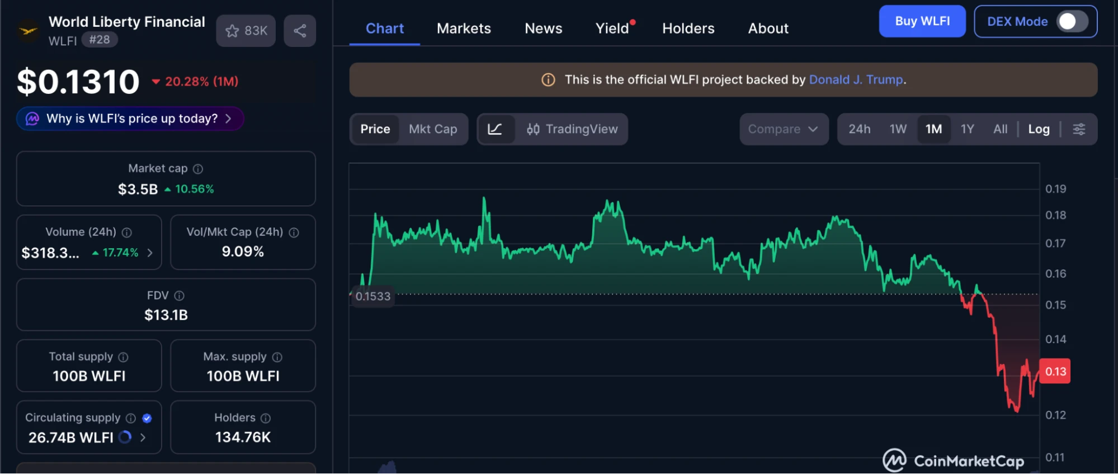The width and height of the screenshot is (1118, 474).
Task: Expand Volume (24h) details chevron
Action: (150, 253)
